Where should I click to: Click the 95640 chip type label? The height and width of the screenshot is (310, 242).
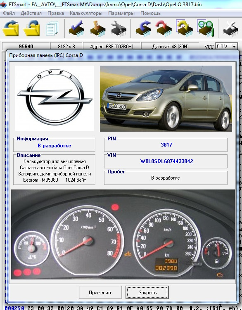point(26,47)
